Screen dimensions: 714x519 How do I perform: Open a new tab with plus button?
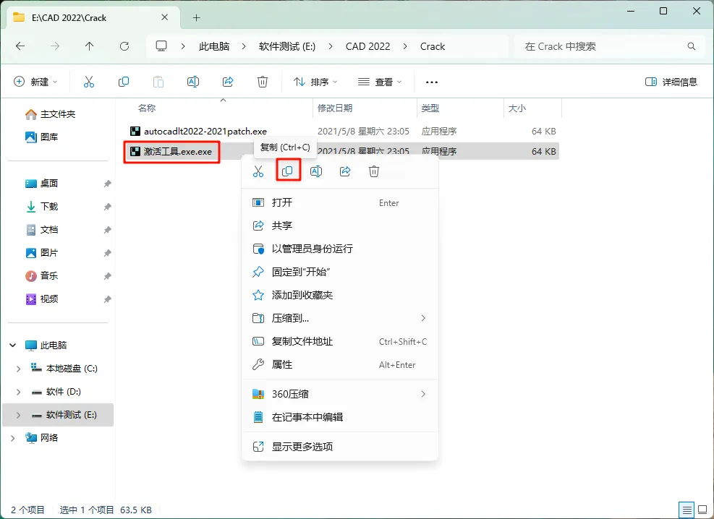(196, 18)
